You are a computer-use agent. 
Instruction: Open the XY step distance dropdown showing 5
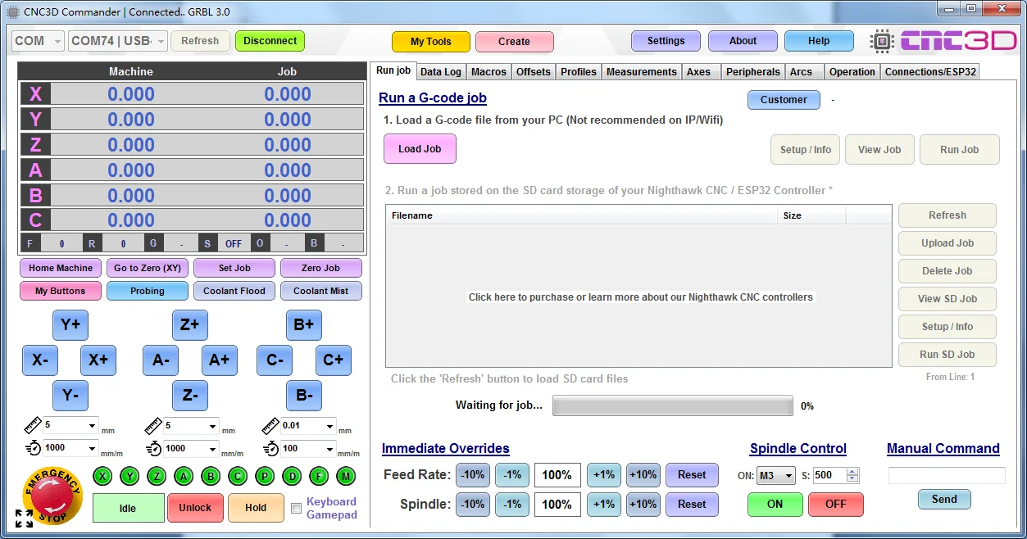point(70,425)
